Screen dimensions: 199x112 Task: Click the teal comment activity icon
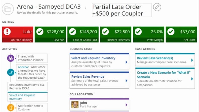coord(11,72)
